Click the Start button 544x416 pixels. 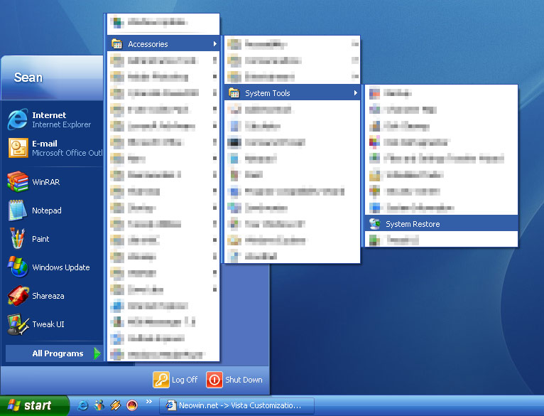[x=33, y=405]
